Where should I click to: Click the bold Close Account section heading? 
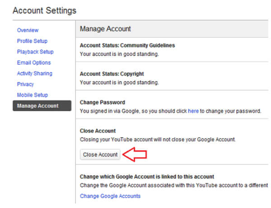pos(98,131)
